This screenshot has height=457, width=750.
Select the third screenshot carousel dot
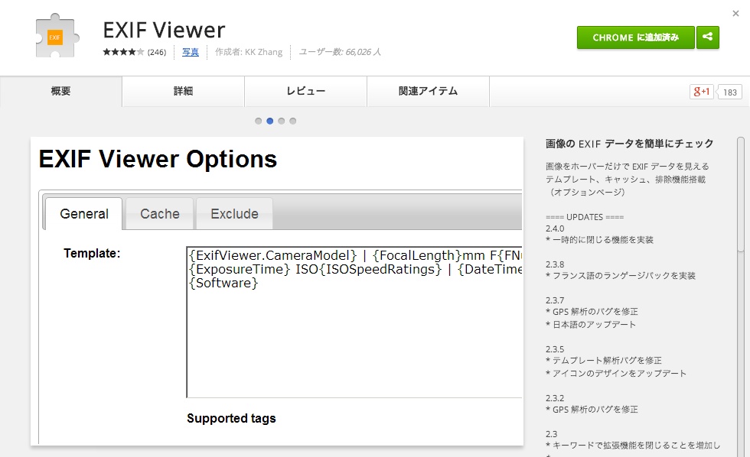(282, 121)
